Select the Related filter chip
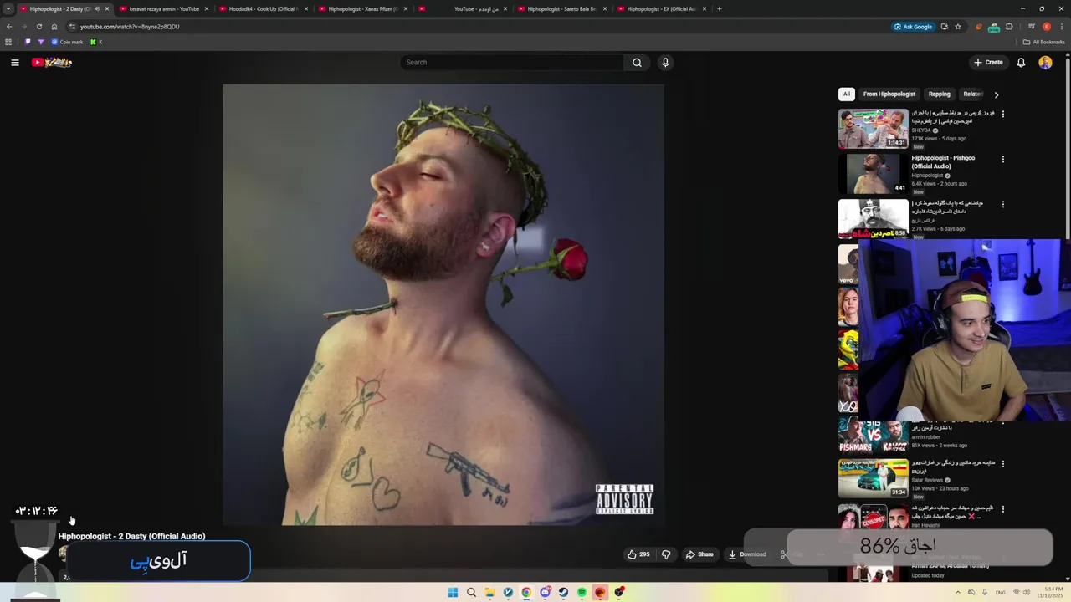The height and width of the screenshot is (602, 1071). 972,94
